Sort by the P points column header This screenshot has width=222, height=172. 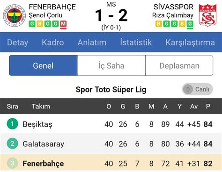click(x=208, y=107)
